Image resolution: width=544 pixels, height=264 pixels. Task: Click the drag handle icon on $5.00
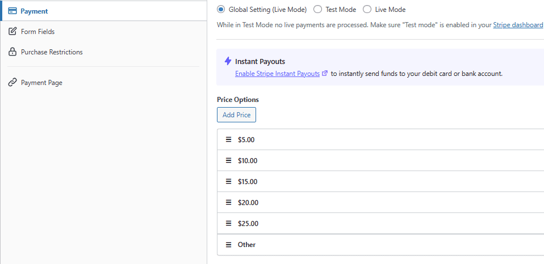229,139
